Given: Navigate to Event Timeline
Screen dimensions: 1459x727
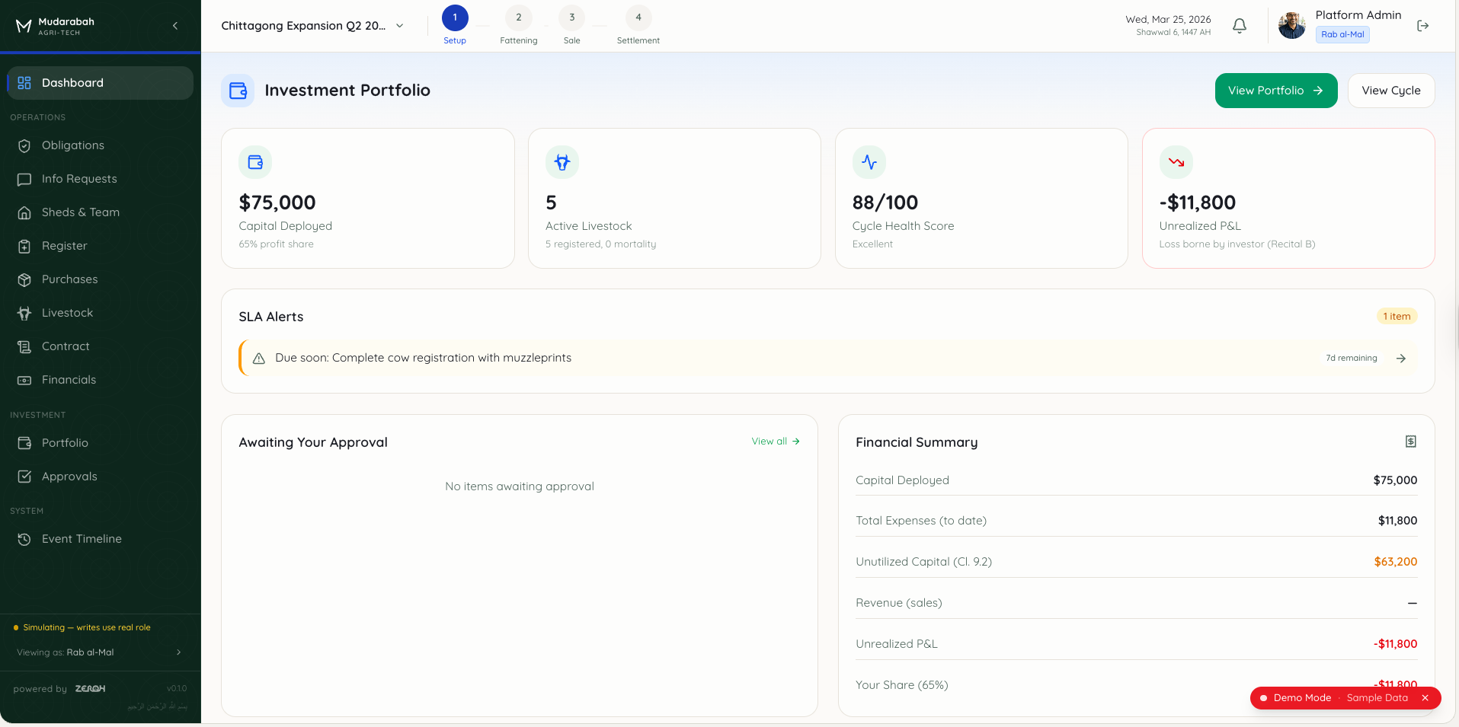Looking at the screenshot, I should (82, 539).
